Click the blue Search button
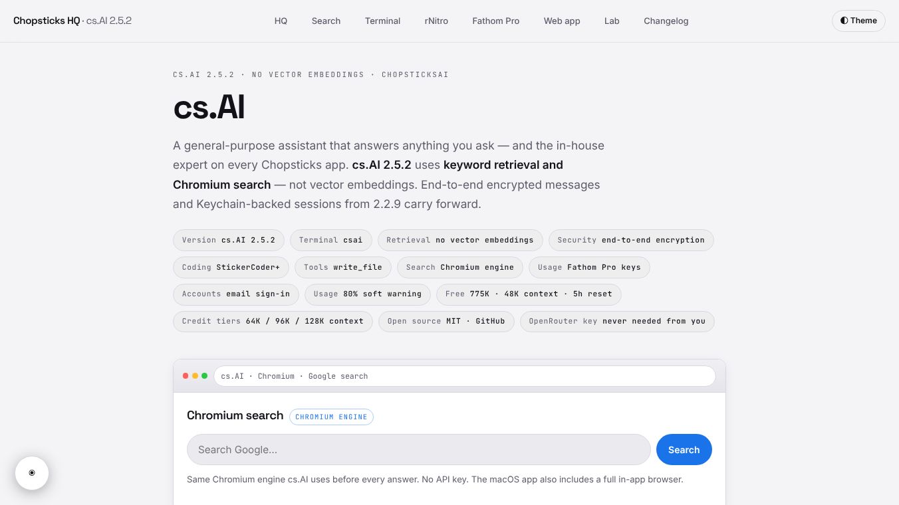This screenshot has height=505, width=899. click(684, 450)
